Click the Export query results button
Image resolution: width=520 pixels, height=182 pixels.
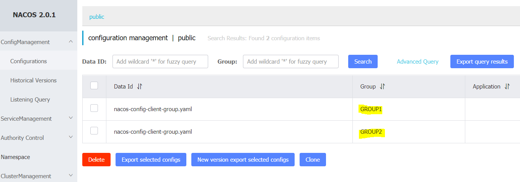[x=482, y=62]
